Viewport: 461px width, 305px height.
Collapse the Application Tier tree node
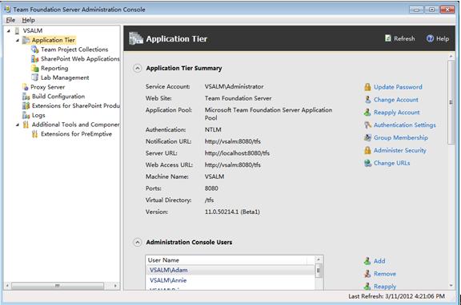[x=18, y=40]
